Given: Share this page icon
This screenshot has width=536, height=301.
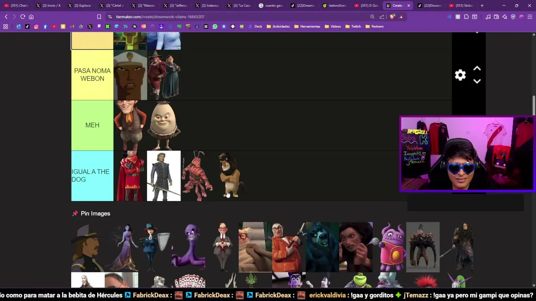Looking at the screenshot, I should pyautogui.click(x=382, y=17).
